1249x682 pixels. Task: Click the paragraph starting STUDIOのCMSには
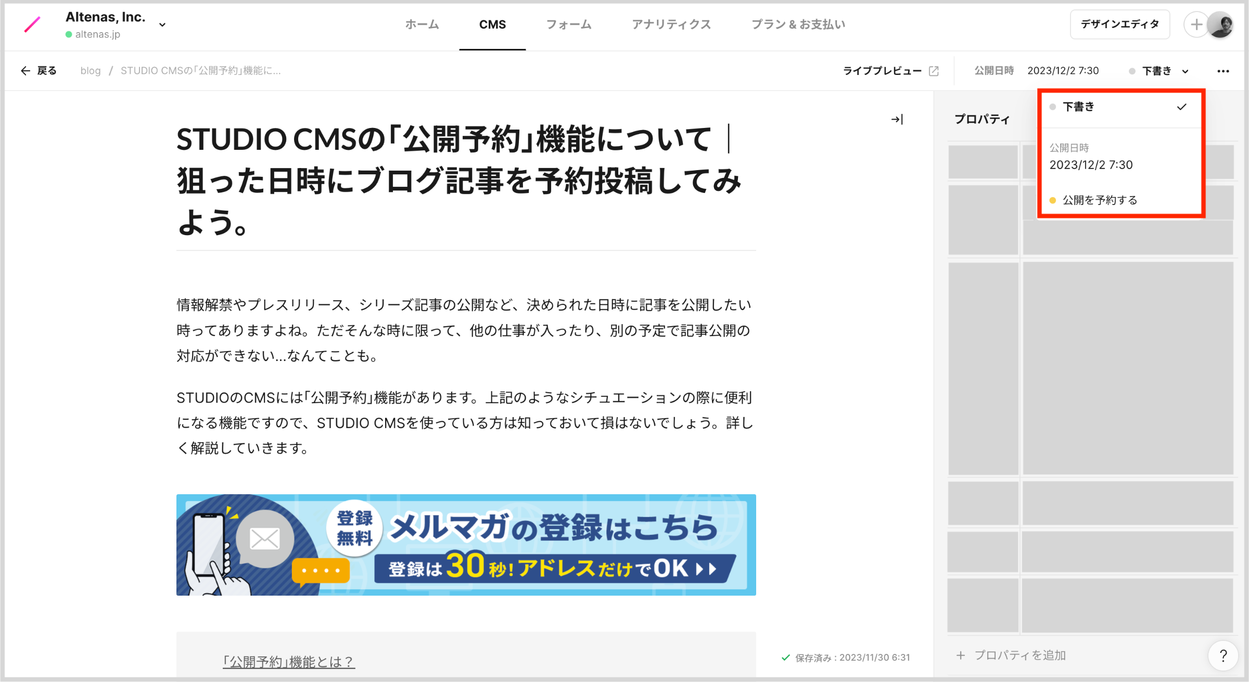[465, 423]
